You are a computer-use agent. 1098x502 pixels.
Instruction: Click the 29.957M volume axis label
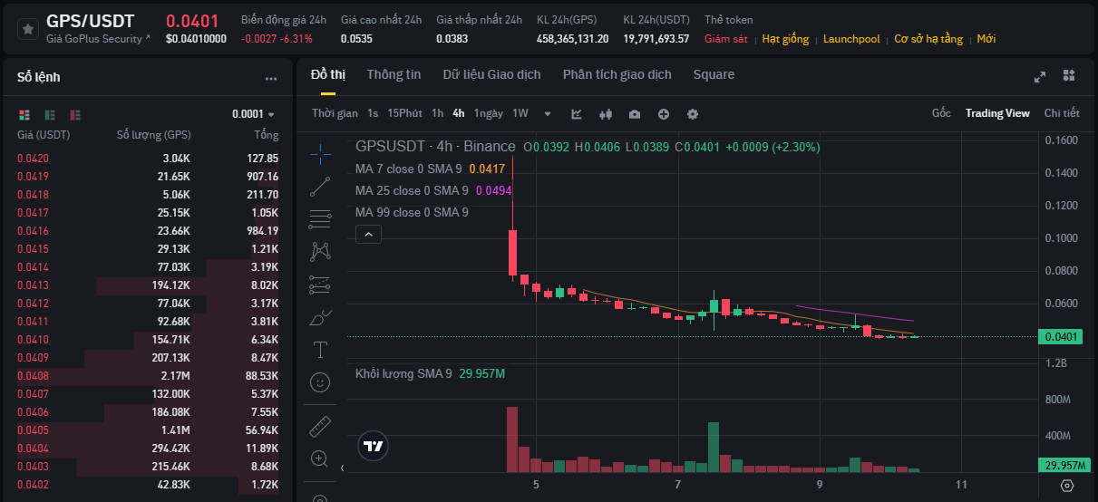(1064, 466)
